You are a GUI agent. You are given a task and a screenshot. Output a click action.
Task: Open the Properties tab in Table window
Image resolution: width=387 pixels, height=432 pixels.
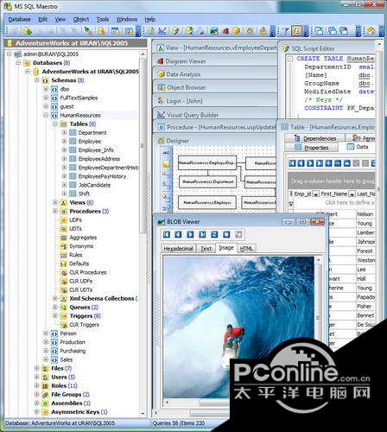coord(311,148)
